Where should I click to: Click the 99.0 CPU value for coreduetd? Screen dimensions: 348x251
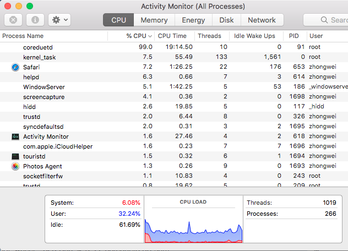pos(145,47)
